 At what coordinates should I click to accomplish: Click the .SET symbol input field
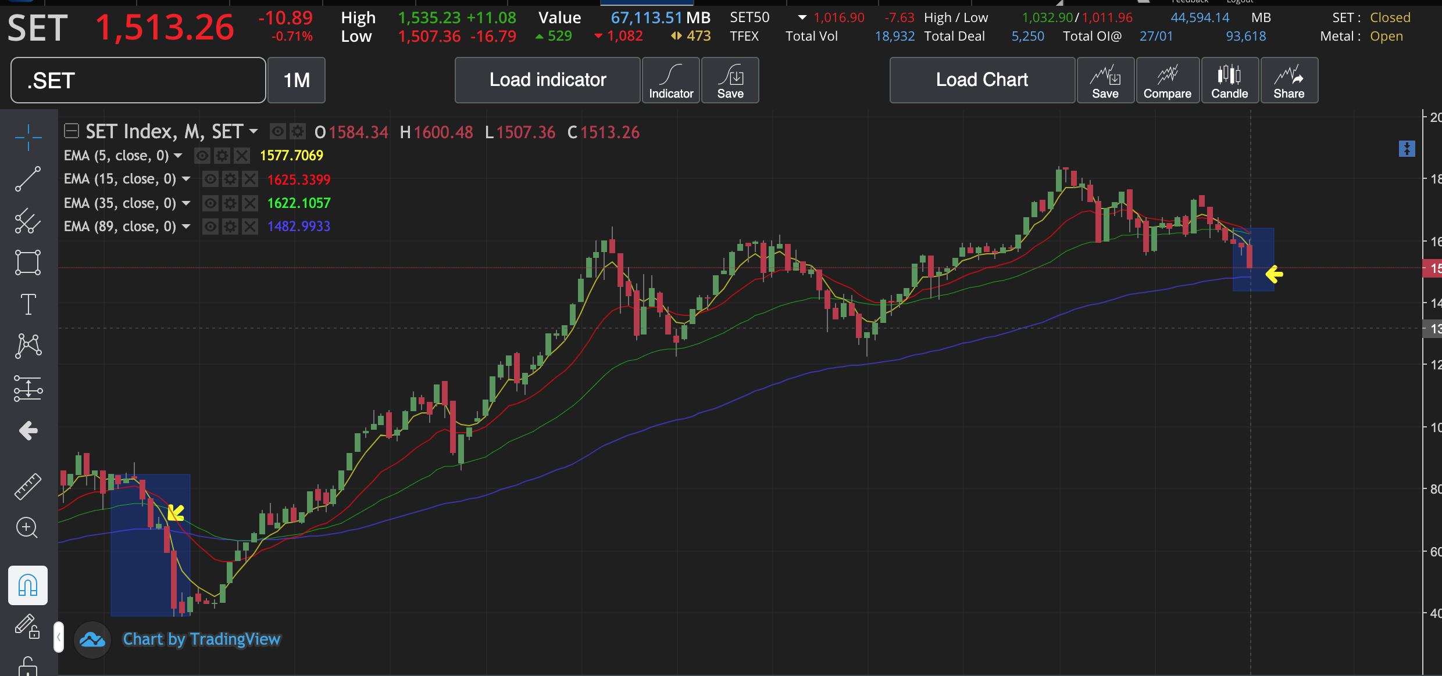pos(138,80)
